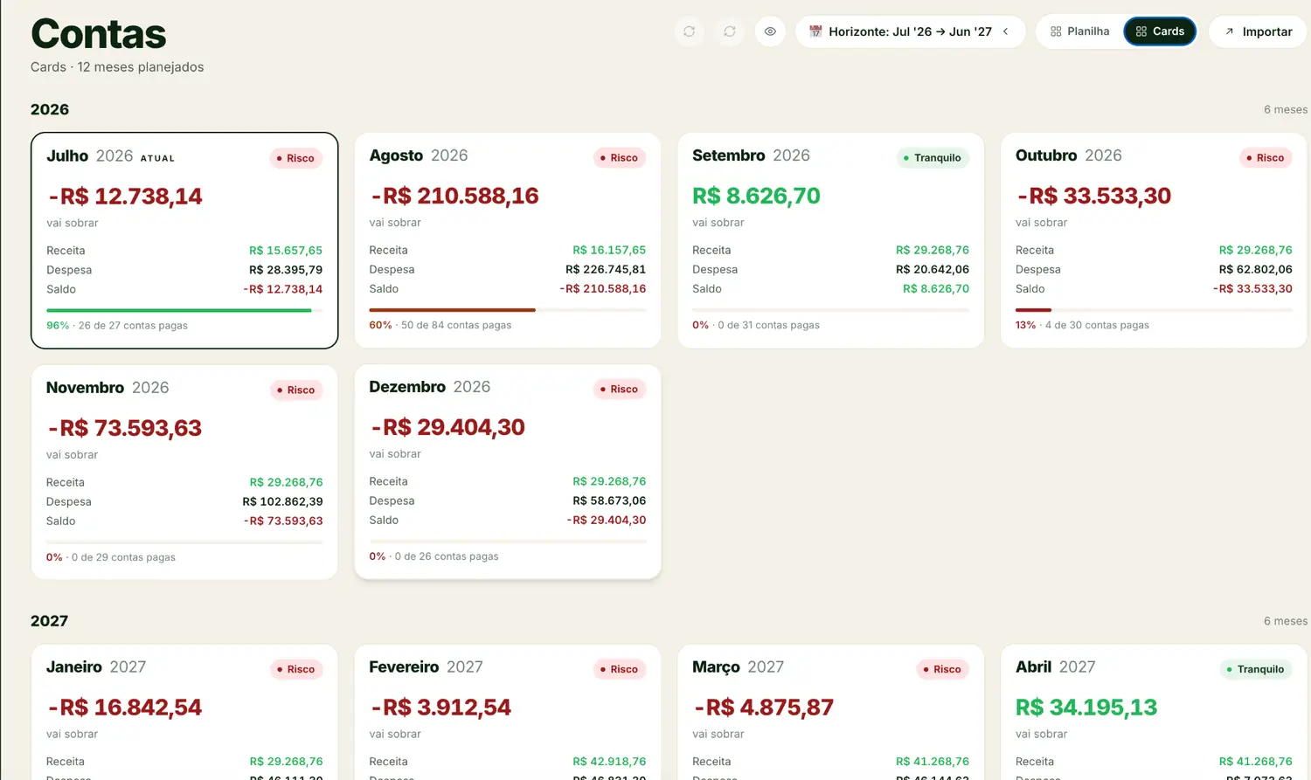Click the -R$ 33.533,30 headline in Outubro
Viewport: 1311px width, 780px height.
(1093, 196)
